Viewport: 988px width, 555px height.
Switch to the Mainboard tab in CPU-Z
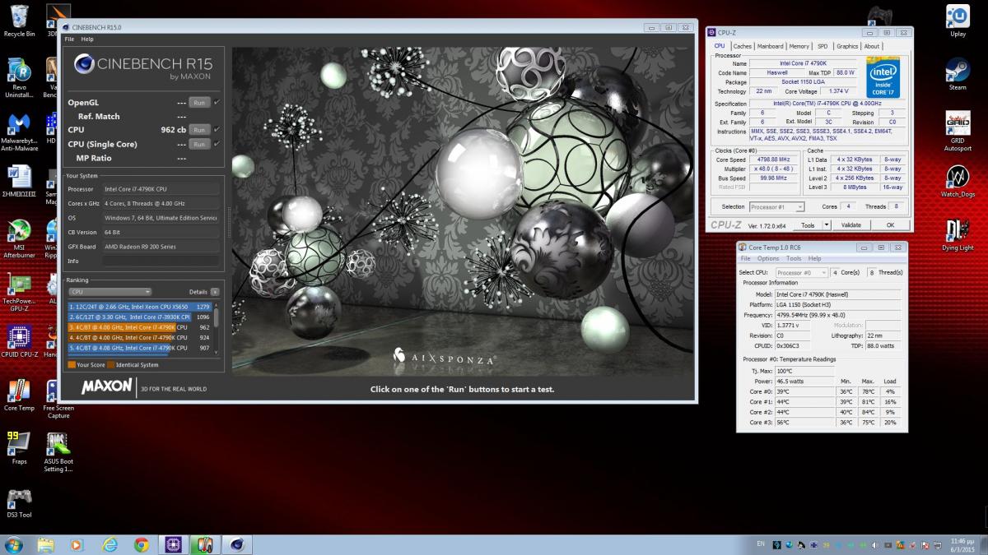(771, 46)
